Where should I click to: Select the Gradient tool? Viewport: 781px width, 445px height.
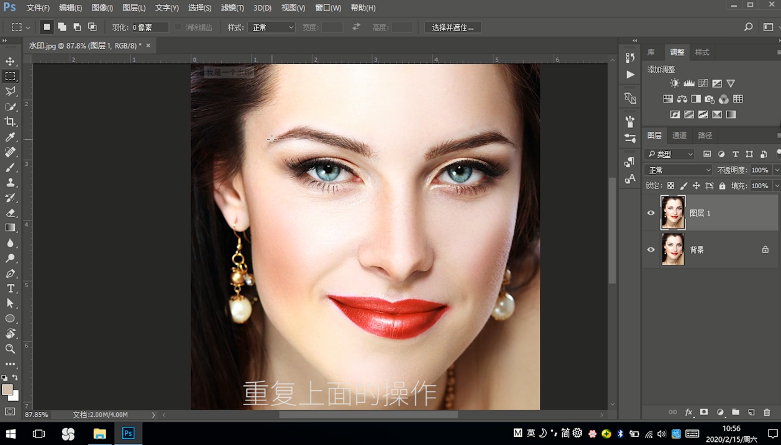point(10,227)
